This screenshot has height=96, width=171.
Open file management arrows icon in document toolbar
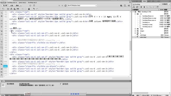tap(129, 6)
